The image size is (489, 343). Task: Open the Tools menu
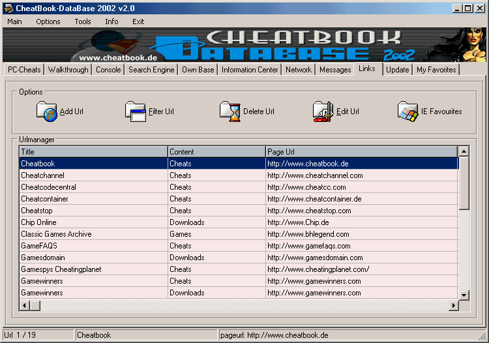(83, 22)
